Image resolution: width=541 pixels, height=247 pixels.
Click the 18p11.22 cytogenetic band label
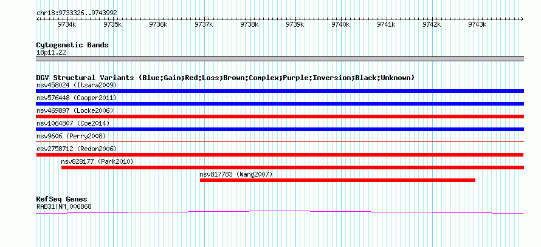[x=51, y=53]
